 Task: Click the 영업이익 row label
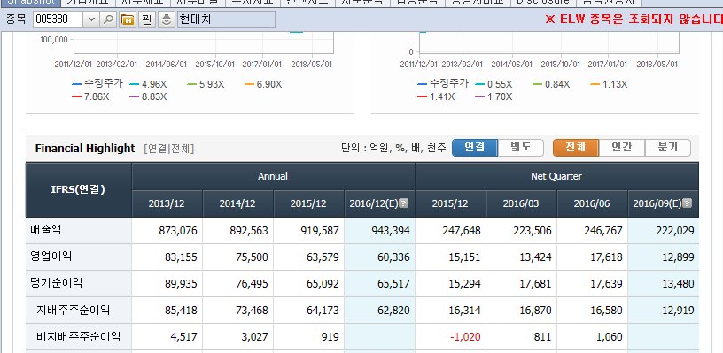51,257
